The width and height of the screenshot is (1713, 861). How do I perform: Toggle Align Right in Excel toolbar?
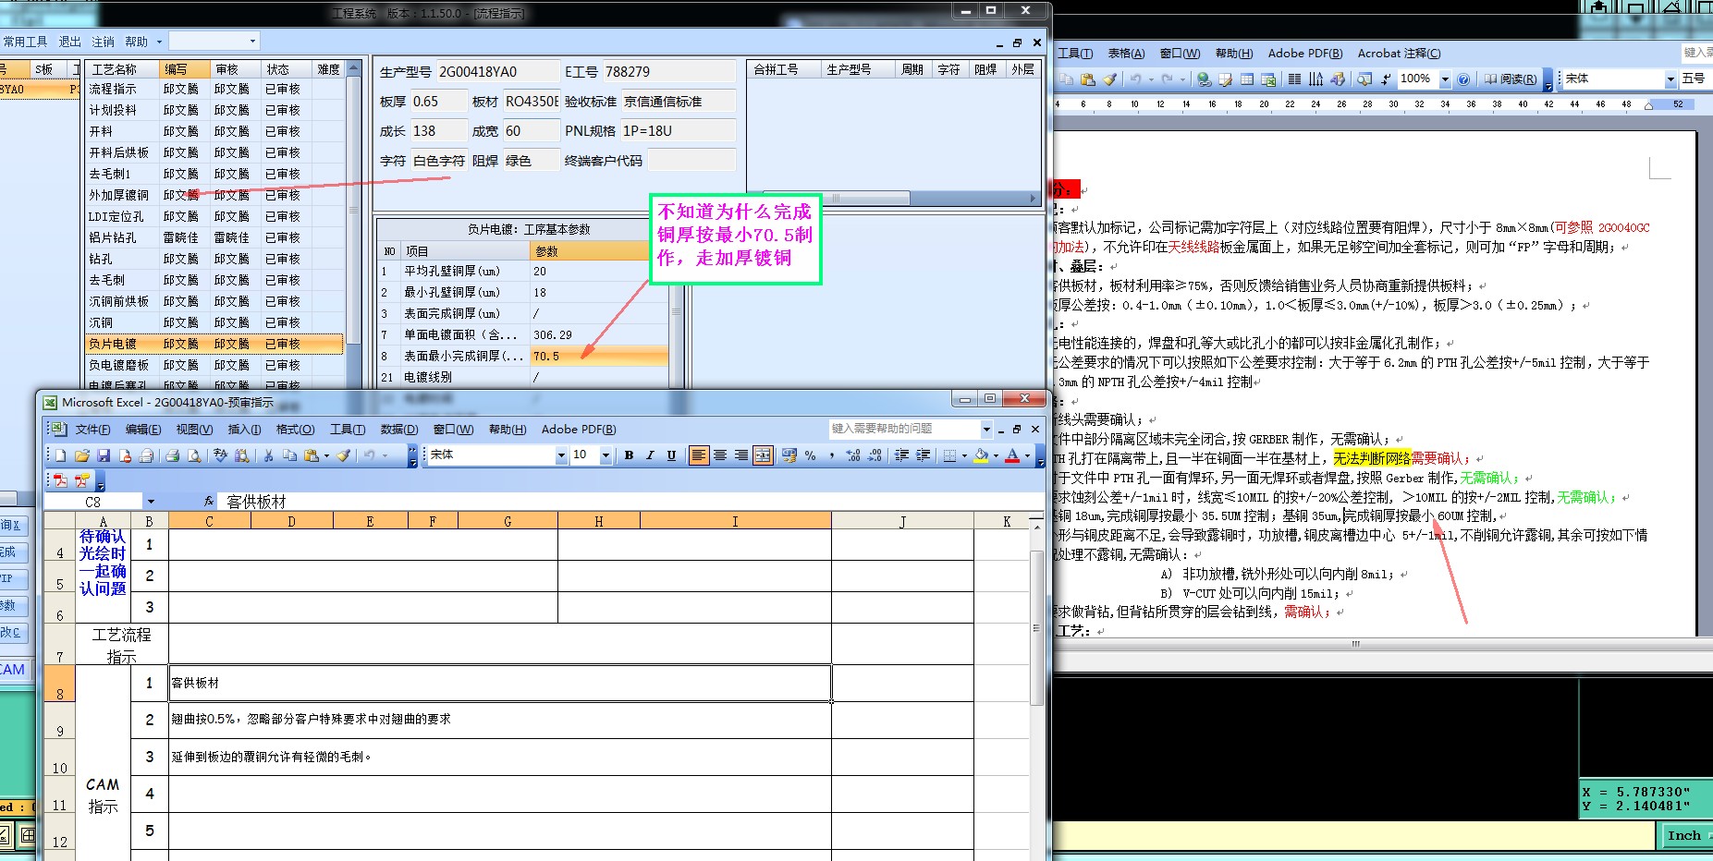[741, 455]
